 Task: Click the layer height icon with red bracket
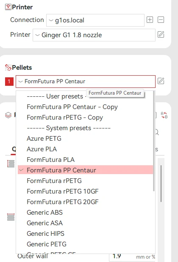pyautogui.click(x=11, y=164)
